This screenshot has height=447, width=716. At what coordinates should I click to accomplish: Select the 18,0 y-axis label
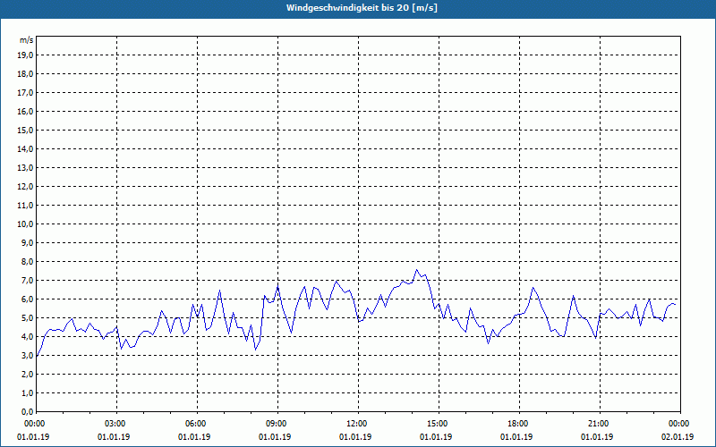[25, 74]
